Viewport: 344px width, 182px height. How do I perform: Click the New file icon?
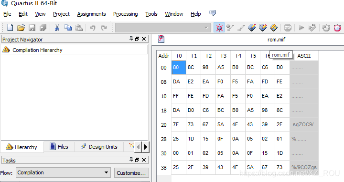coord(10,28)
